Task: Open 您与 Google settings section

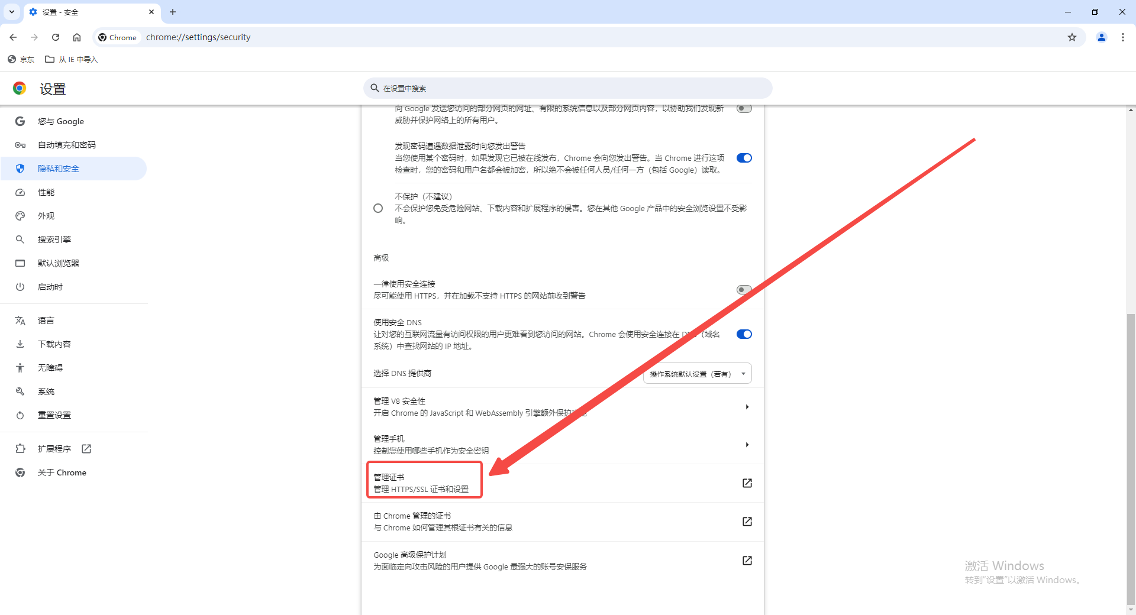Action: coord(74,121)
